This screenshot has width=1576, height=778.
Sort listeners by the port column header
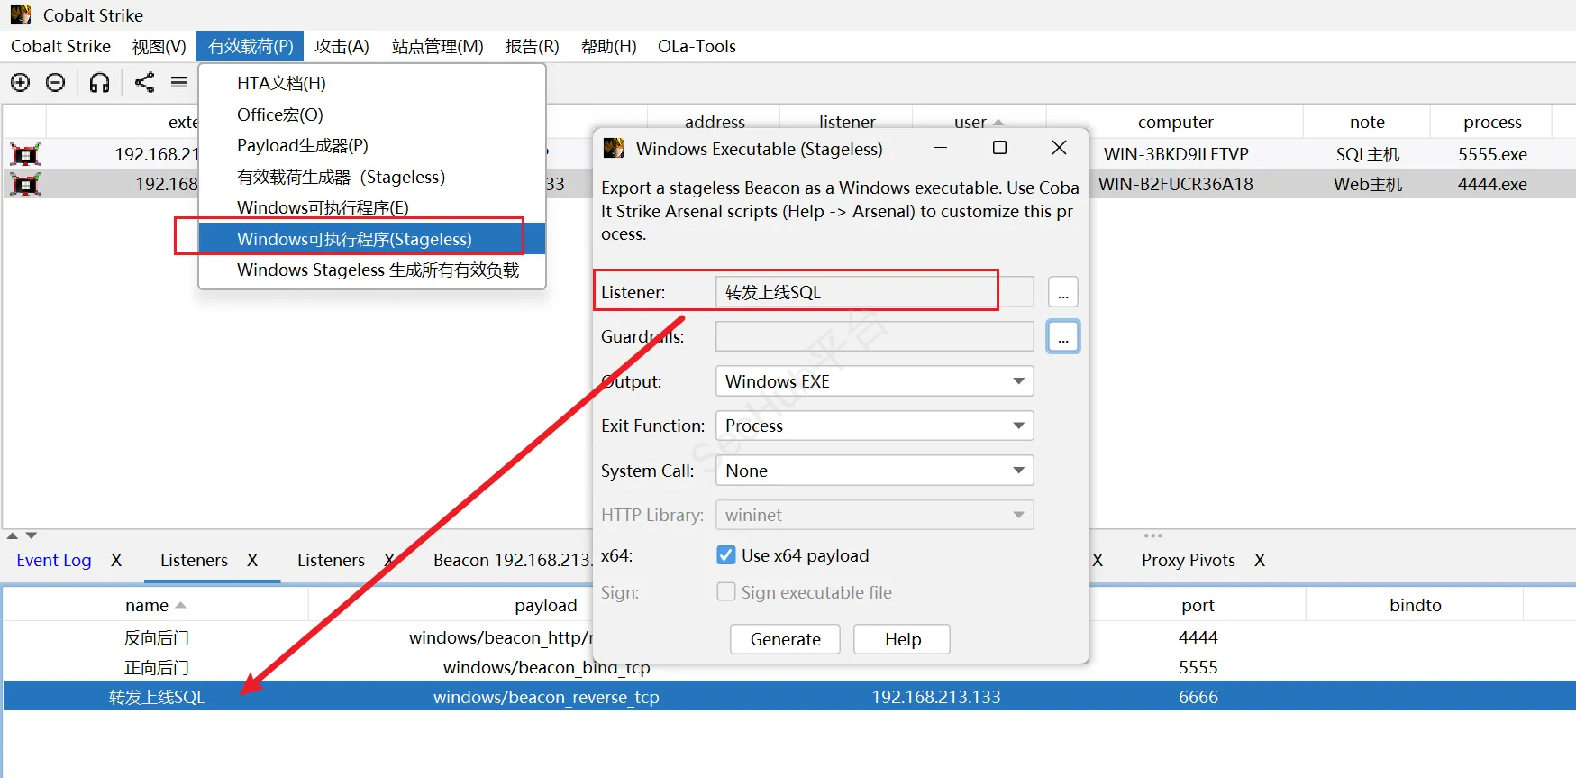point(1198,605)
